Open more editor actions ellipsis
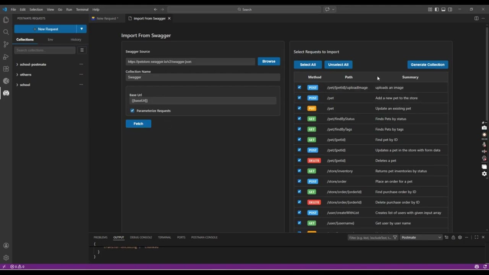The height and width of the screenshot is (275, 489). [483, 18]
